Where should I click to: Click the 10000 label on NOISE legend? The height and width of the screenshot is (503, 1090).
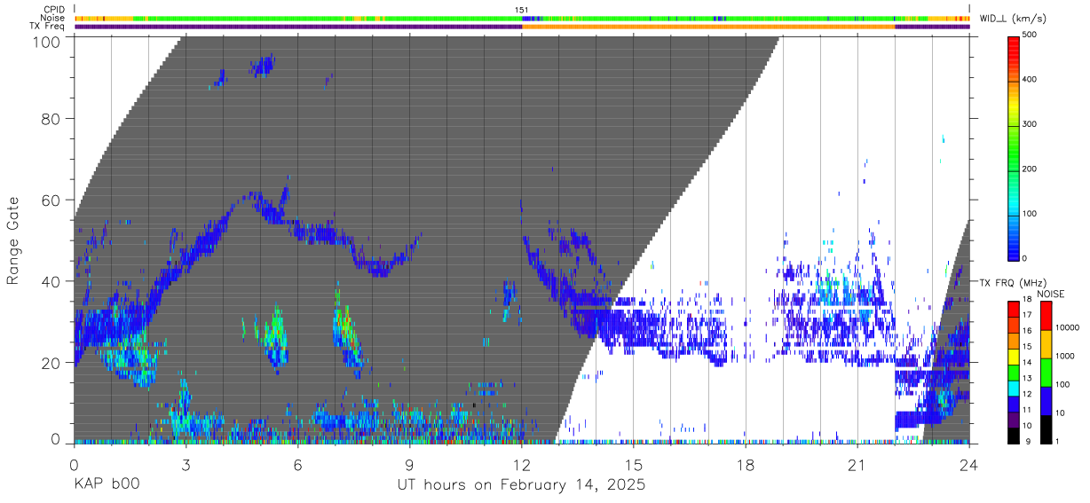coord(1068,327)
